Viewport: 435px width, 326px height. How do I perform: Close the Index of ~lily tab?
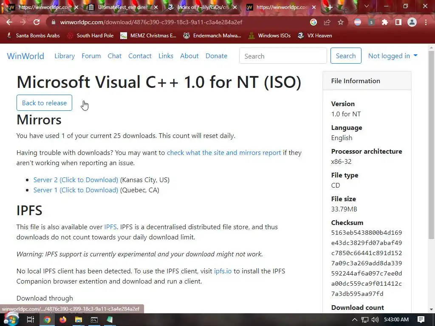pos(235,7)
